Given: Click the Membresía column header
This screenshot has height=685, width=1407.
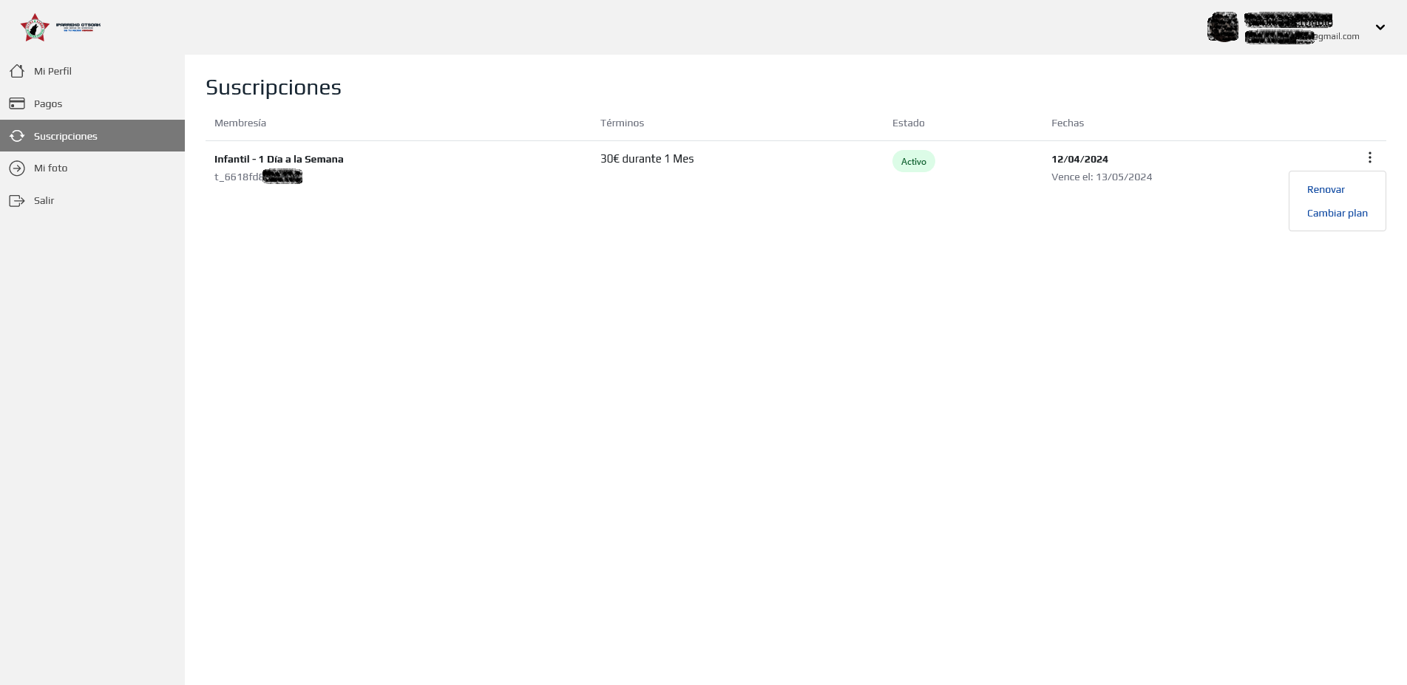Looking at the screenshot, I should click(240, 123).
